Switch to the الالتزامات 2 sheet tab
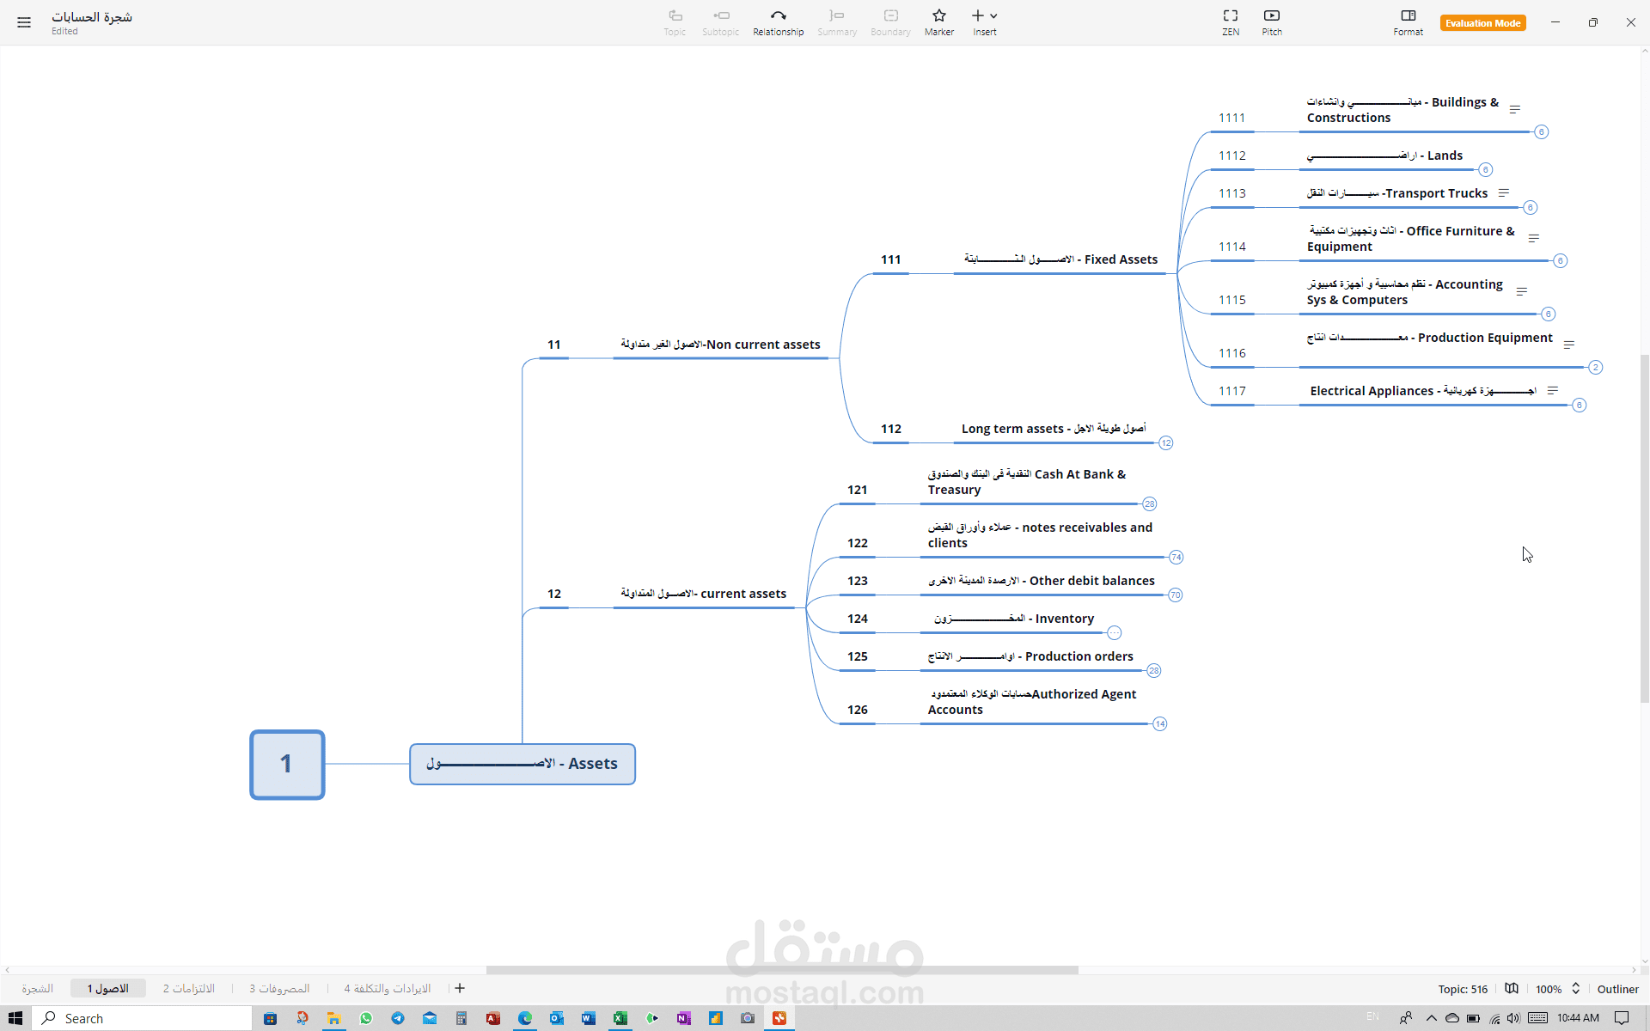 189,989
